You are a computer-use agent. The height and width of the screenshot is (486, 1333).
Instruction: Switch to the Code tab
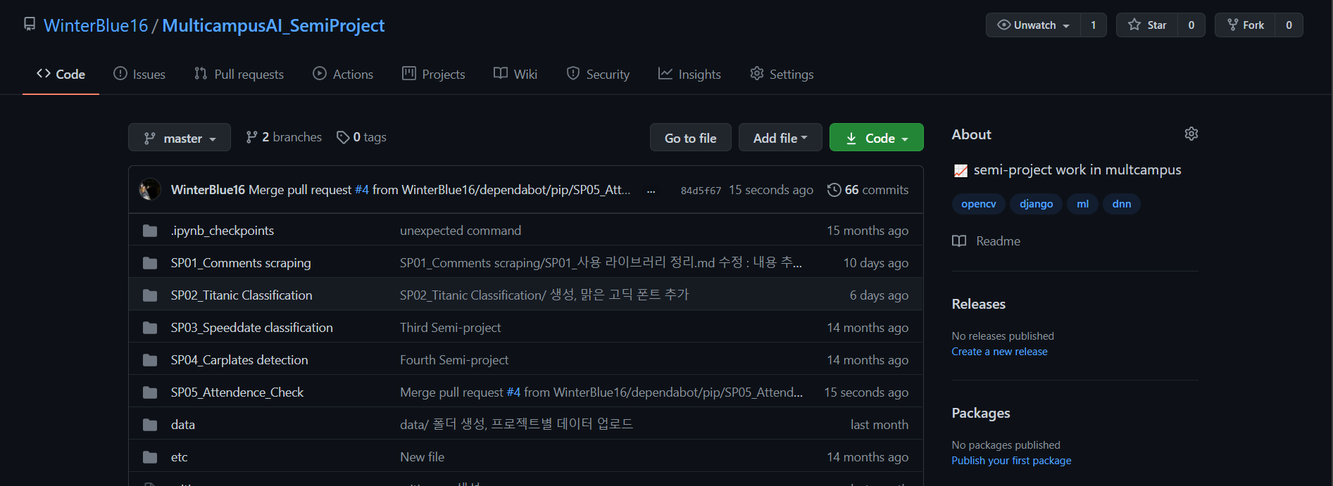pyautogui.click(x=61, y=74)
